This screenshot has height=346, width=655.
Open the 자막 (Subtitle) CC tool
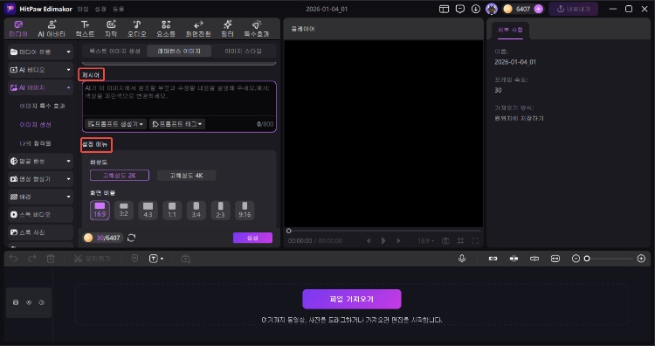click(x=111, y=29)
